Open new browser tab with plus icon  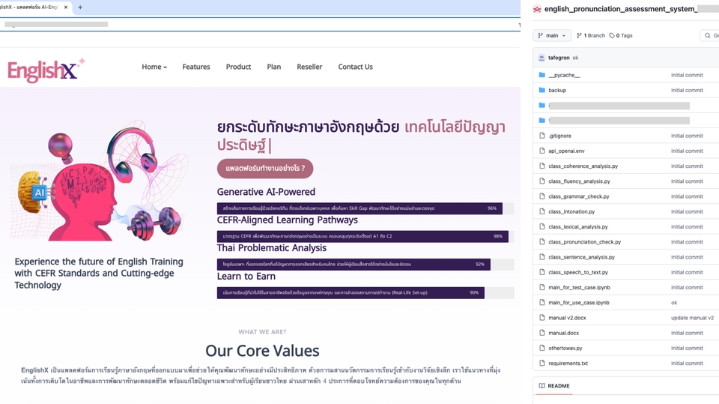point(80,7)
